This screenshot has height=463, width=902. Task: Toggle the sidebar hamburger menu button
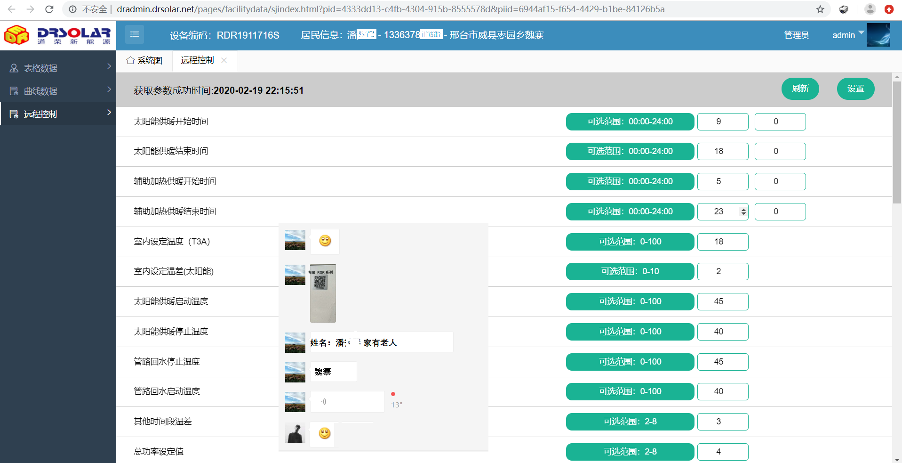tap(135, 34)
